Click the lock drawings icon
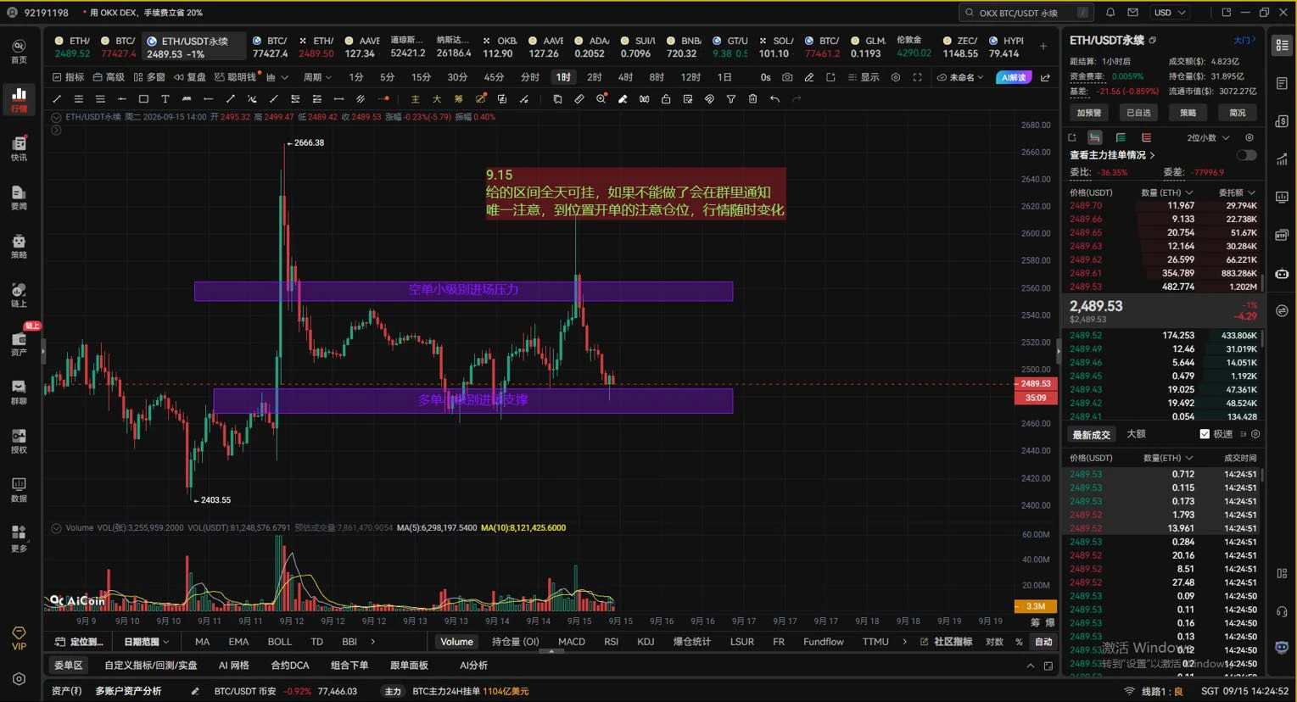The height and width of the screenshot is (702, 1297). (666, 99)
